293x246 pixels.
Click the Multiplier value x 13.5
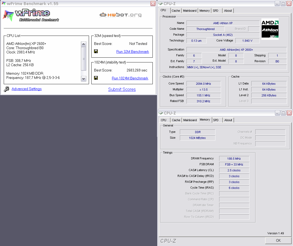point(203,89)
